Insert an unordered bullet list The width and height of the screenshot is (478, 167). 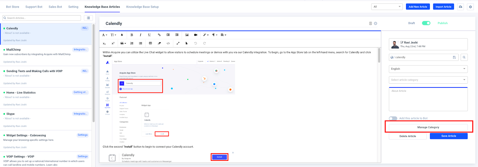[x=140, y=43]
